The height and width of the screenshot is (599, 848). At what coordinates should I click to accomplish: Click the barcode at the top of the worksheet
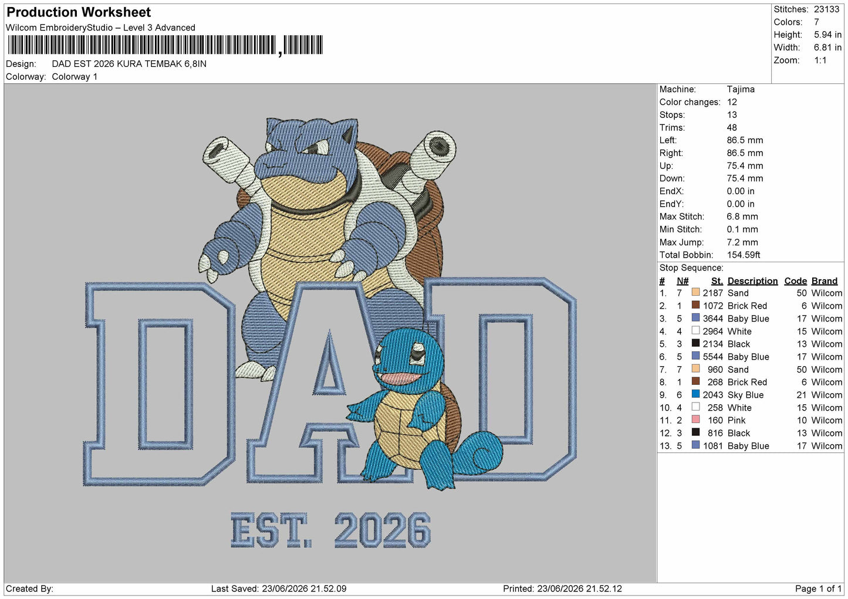point(165,45)
